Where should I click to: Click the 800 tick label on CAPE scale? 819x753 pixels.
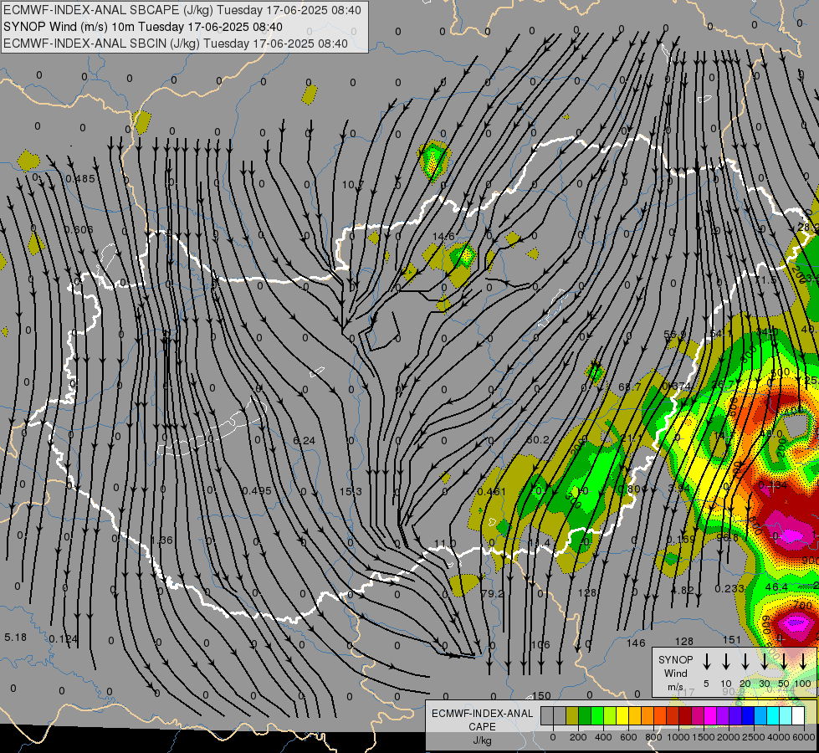653,737
